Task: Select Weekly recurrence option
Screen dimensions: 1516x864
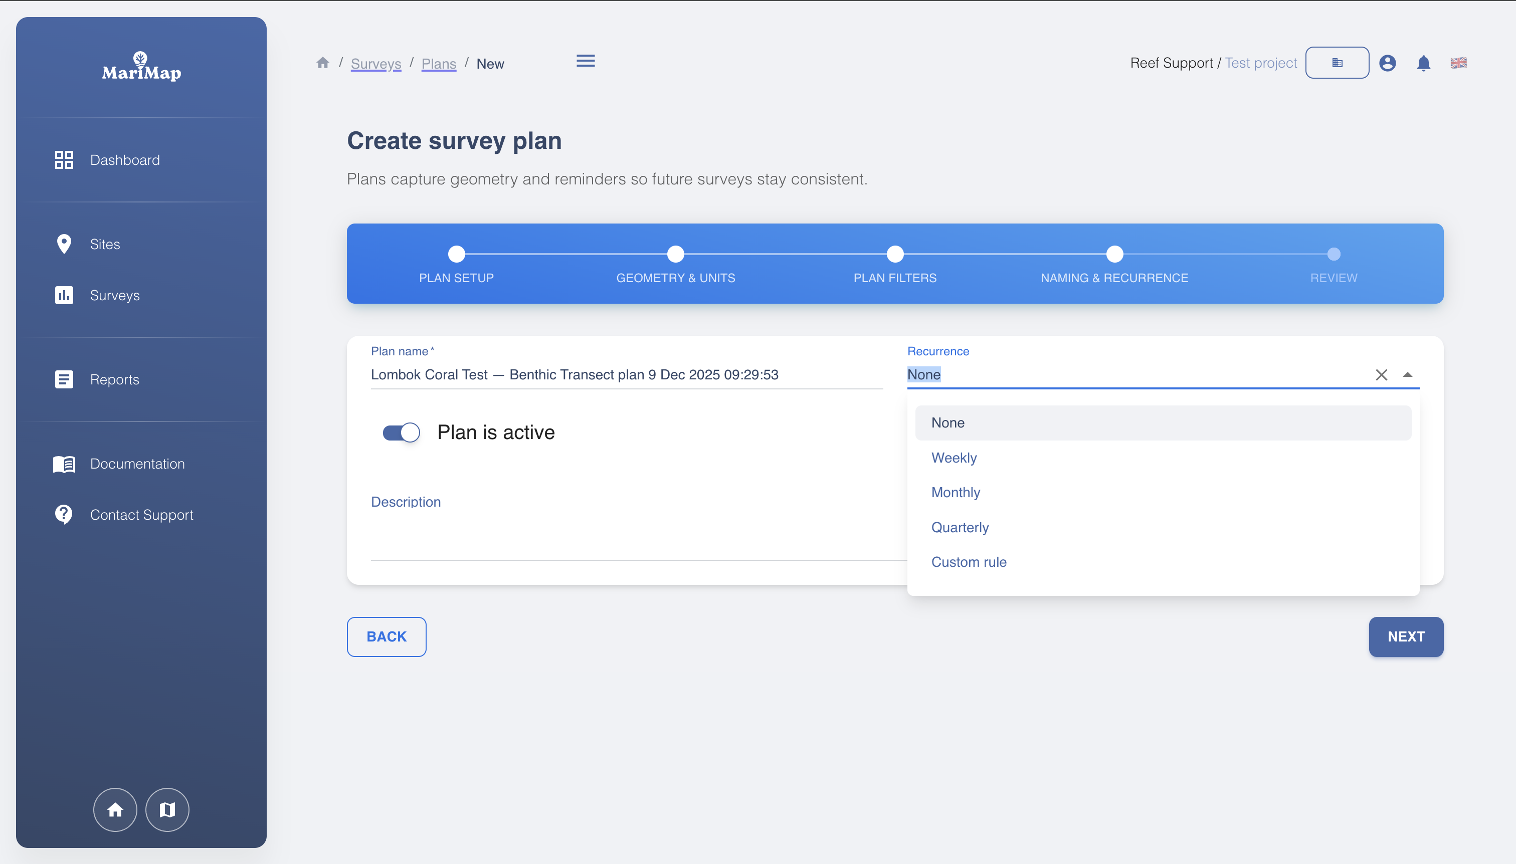Action: (x=954, y=458)
